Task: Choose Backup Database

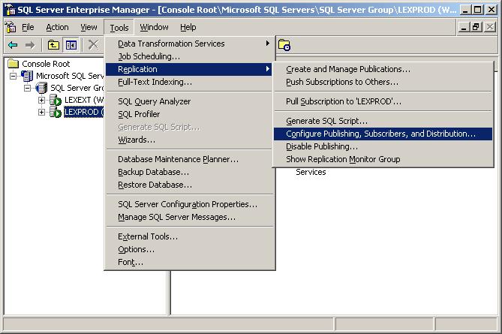Action: click(189, 172)
